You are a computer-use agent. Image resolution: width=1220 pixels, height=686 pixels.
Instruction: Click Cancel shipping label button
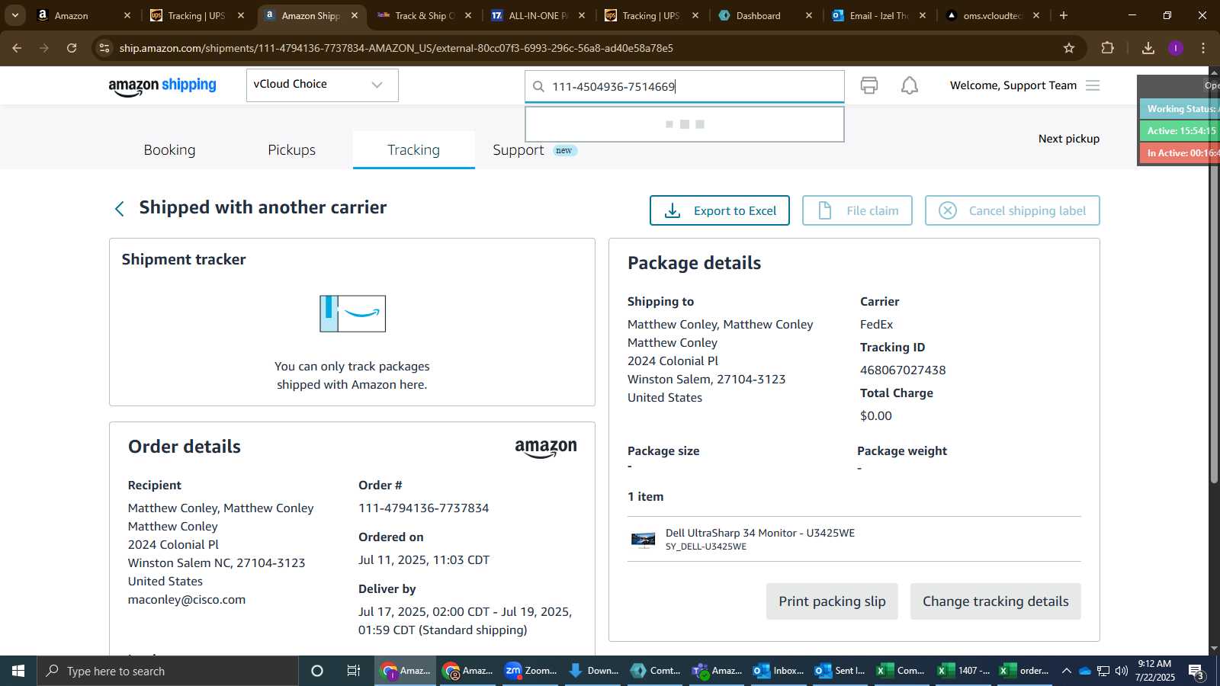pos(1012,210)
